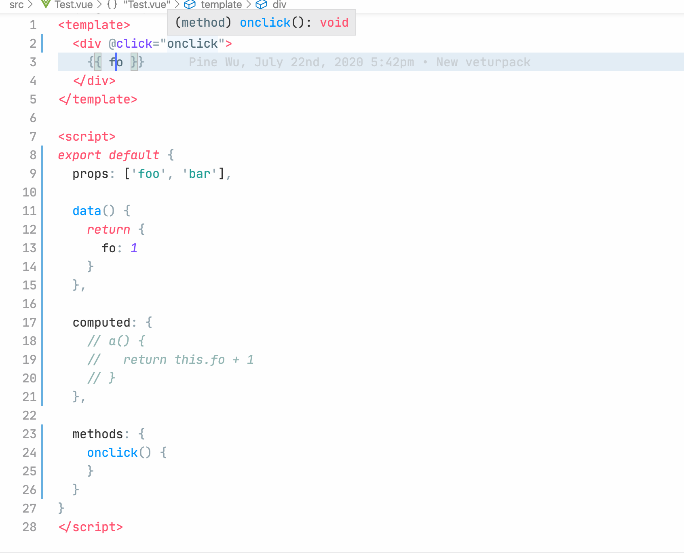Click the git change marker beside line 2
Image resolution: width=684 pixels, height=553 pixels.
click(42, 44)
